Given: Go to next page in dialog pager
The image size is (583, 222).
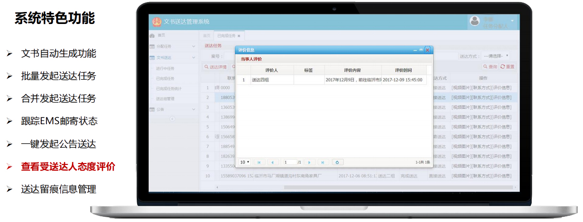Looking at the screenshot, I should tap(309, 163).
